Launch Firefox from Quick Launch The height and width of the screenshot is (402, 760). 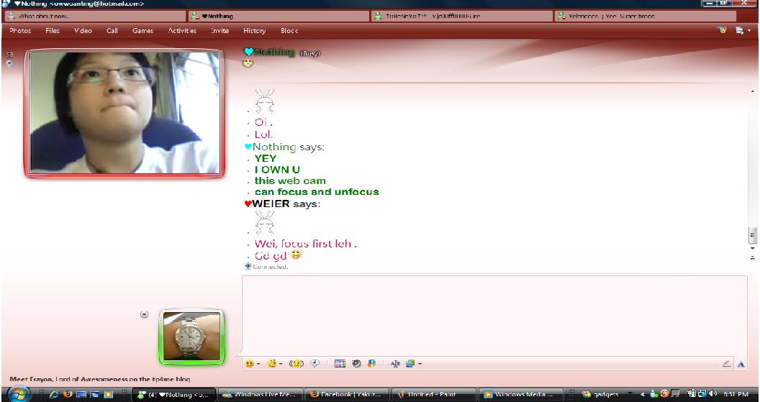pyautogui.click(x=68, y=394)
